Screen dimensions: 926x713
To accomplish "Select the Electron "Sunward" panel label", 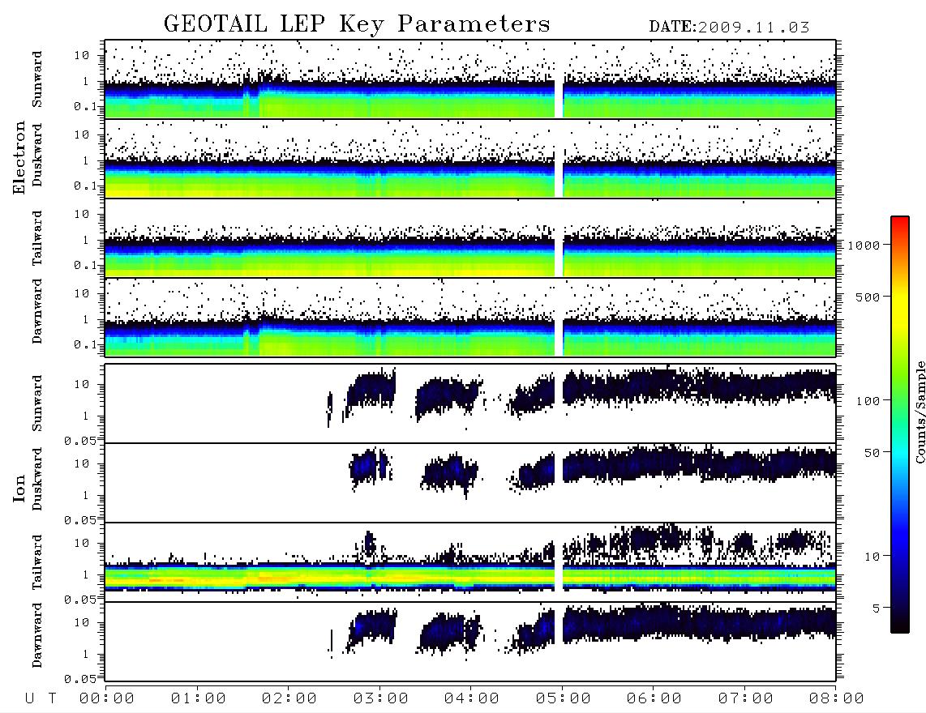I will coord(37,79).
